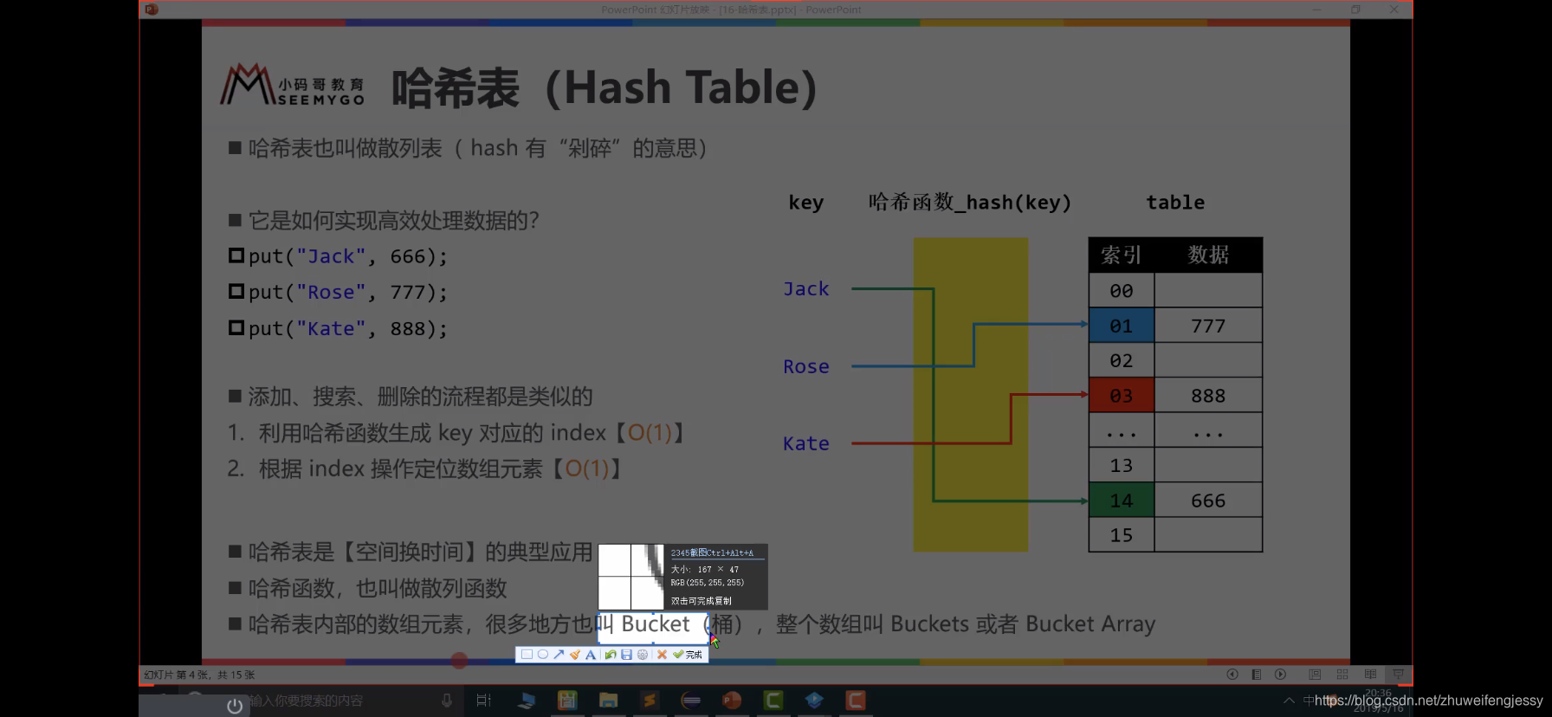Undo the last screenshot annotation

tap(611, 655)
